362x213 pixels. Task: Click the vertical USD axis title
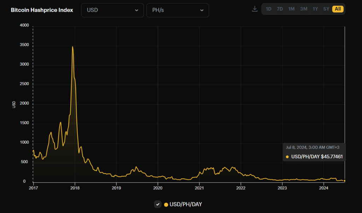[x=14, y=104]
